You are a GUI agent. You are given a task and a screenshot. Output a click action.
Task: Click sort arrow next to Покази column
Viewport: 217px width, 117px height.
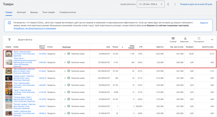122,47
